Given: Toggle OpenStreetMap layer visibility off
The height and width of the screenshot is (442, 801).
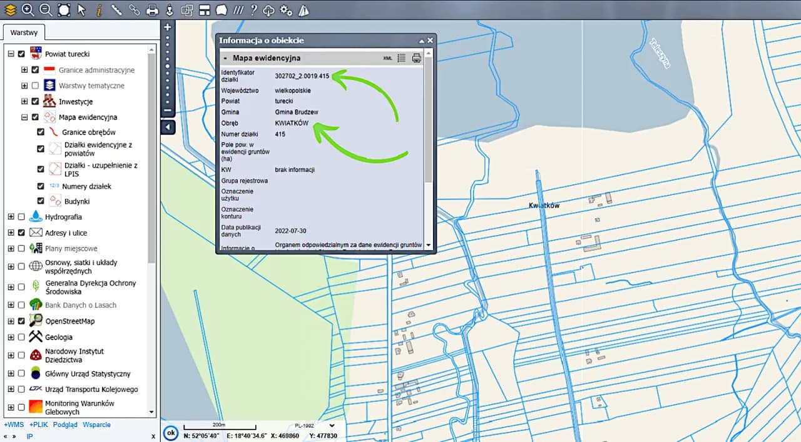Looking at the screenshot, I should [22, 321].
